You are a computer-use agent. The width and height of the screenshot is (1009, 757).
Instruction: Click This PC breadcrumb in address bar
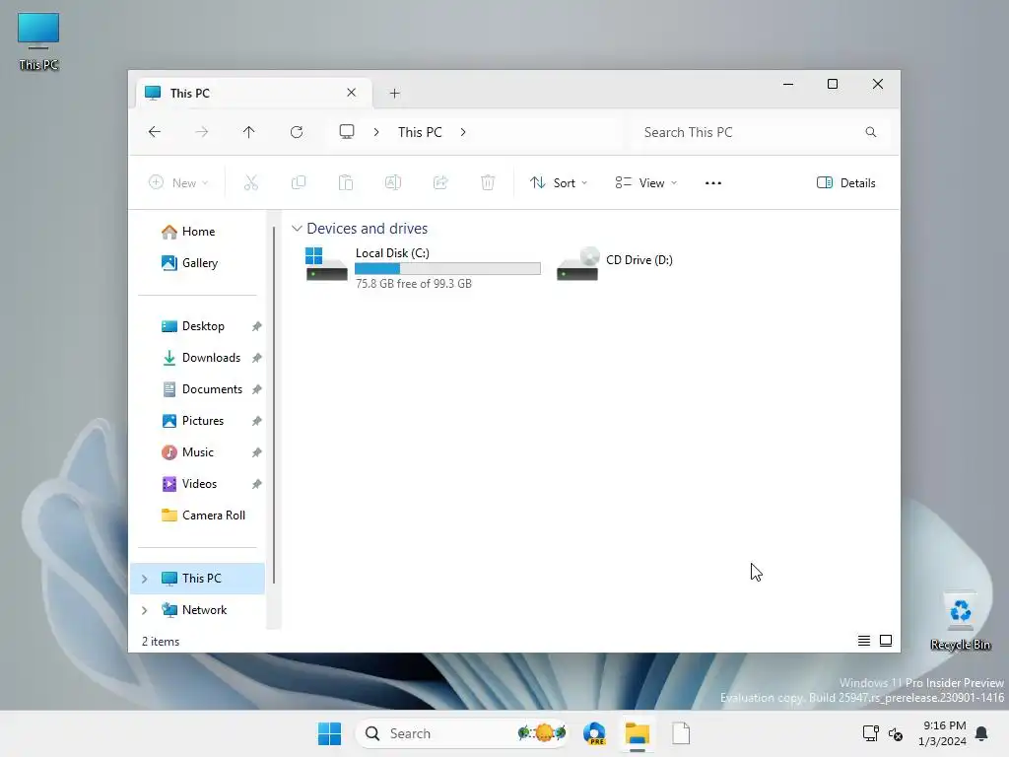(420, 132)
